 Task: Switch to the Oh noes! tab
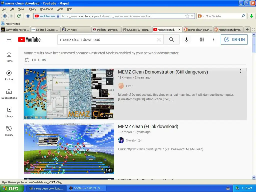(76, 30)
